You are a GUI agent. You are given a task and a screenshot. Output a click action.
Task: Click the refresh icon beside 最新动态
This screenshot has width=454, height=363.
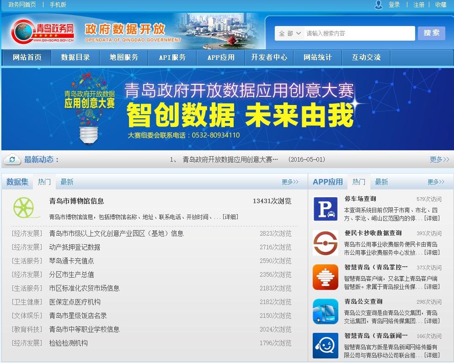pos(12,159)
